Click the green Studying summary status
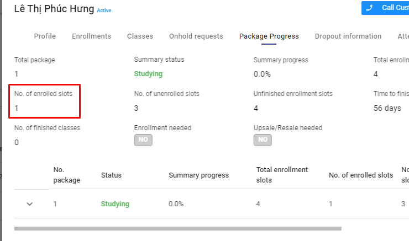This screenshot has width=409, height=241. 148,74
